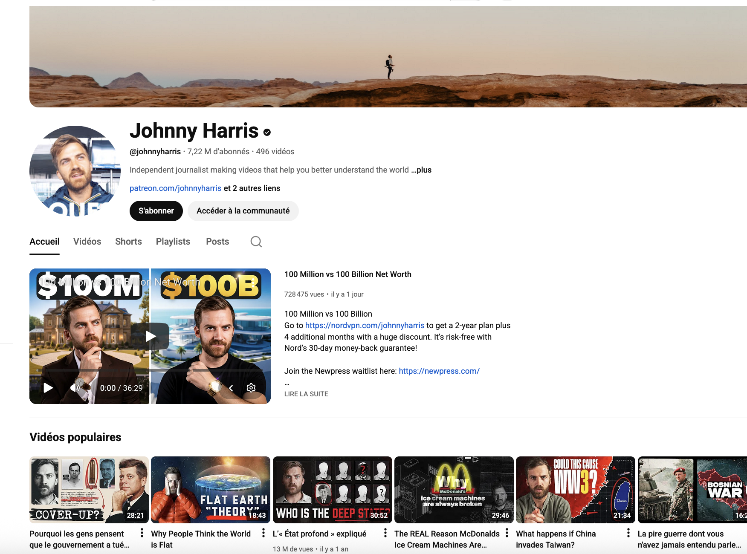Viewport: 747px width, 554px height.
Task: Open options menu for China Taiwan video
Action: click(x=628, y=533)
